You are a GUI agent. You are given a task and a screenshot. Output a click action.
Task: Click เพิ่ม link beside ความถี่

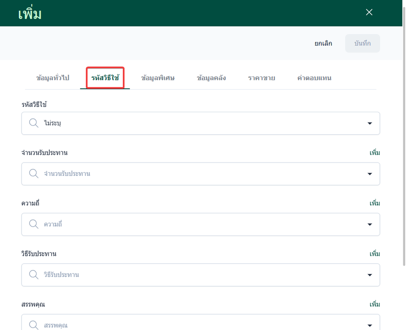[375, 203]
